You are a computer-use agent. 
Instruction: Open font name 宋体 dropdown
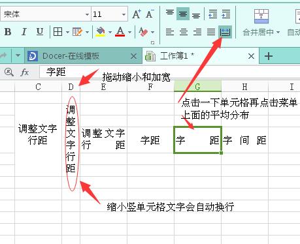[x=87, y=14]
